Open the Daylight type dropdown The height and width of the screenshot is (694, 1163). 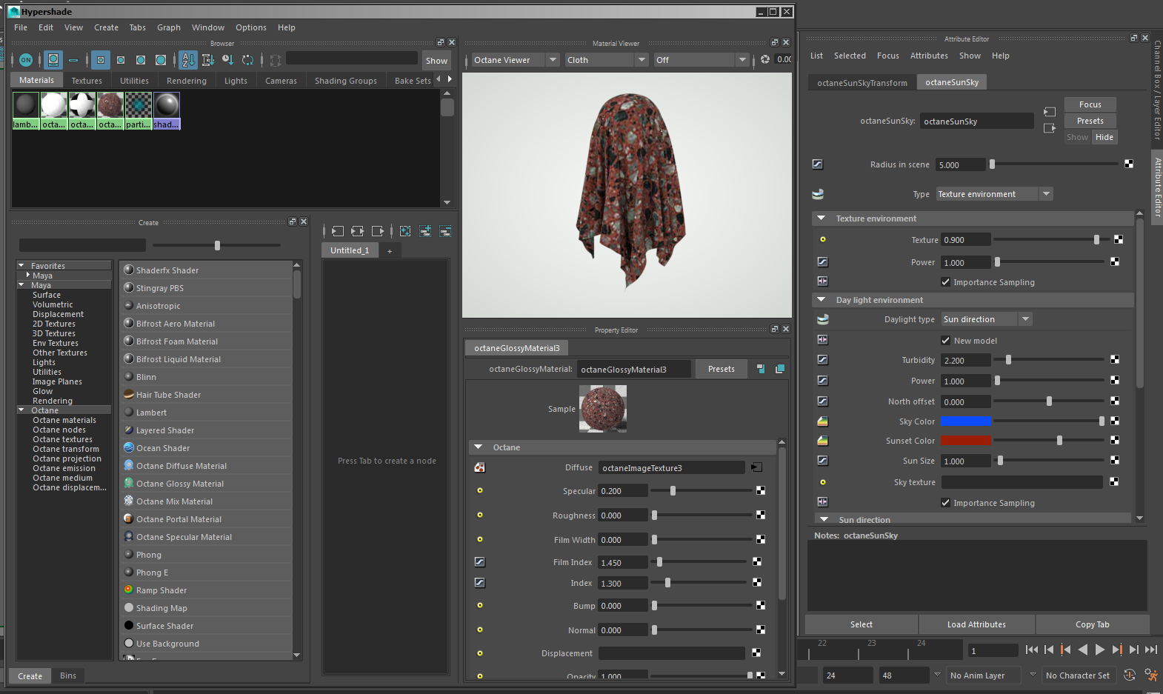pos(986,319)
